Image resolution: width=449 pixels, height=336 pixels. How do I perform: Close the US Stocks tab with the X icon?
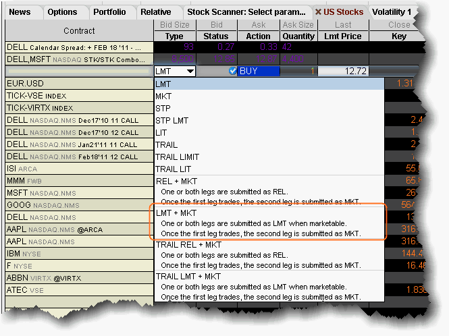click(x=318, y=12)
